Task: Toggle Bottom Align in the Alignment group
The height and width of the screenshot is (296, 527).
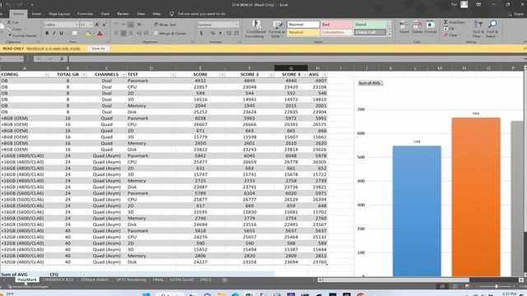Action: coord(131,25)
